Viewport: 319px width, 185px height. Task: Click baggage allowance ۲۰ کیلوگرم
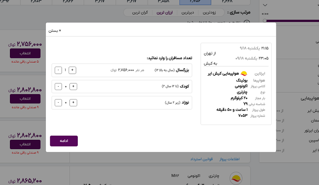pos(239,98)
